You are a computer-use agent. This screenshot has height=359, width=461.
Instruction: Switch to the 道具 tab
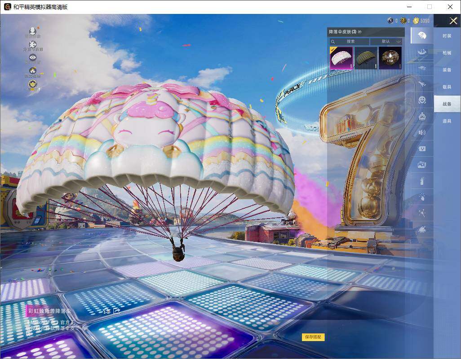coord(447,121)
